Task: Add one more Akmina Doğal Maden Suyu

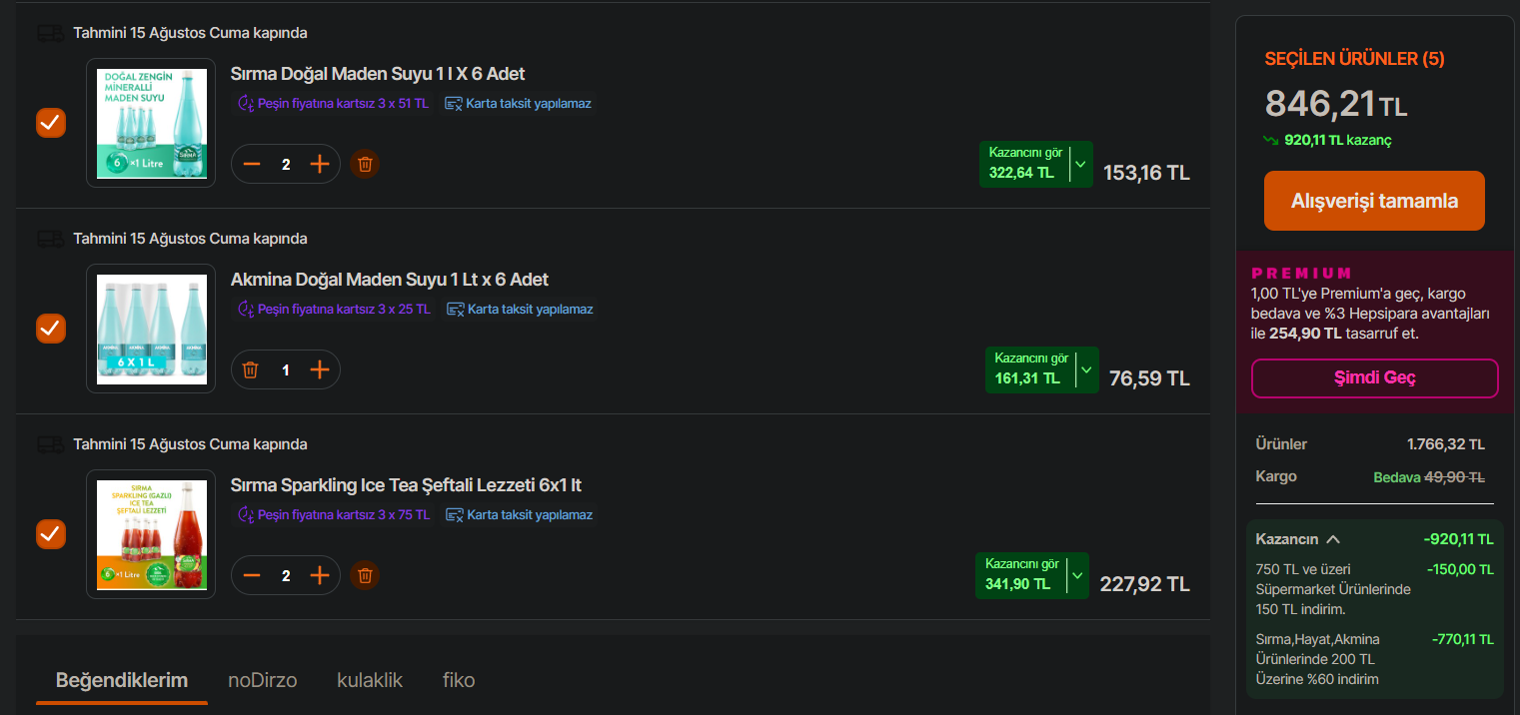Action: click(x=320, y=369)
